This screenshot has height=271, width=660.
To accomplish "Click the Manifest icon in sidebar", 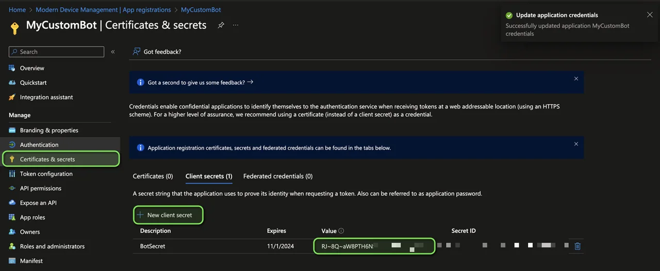I will coord(12,261).
